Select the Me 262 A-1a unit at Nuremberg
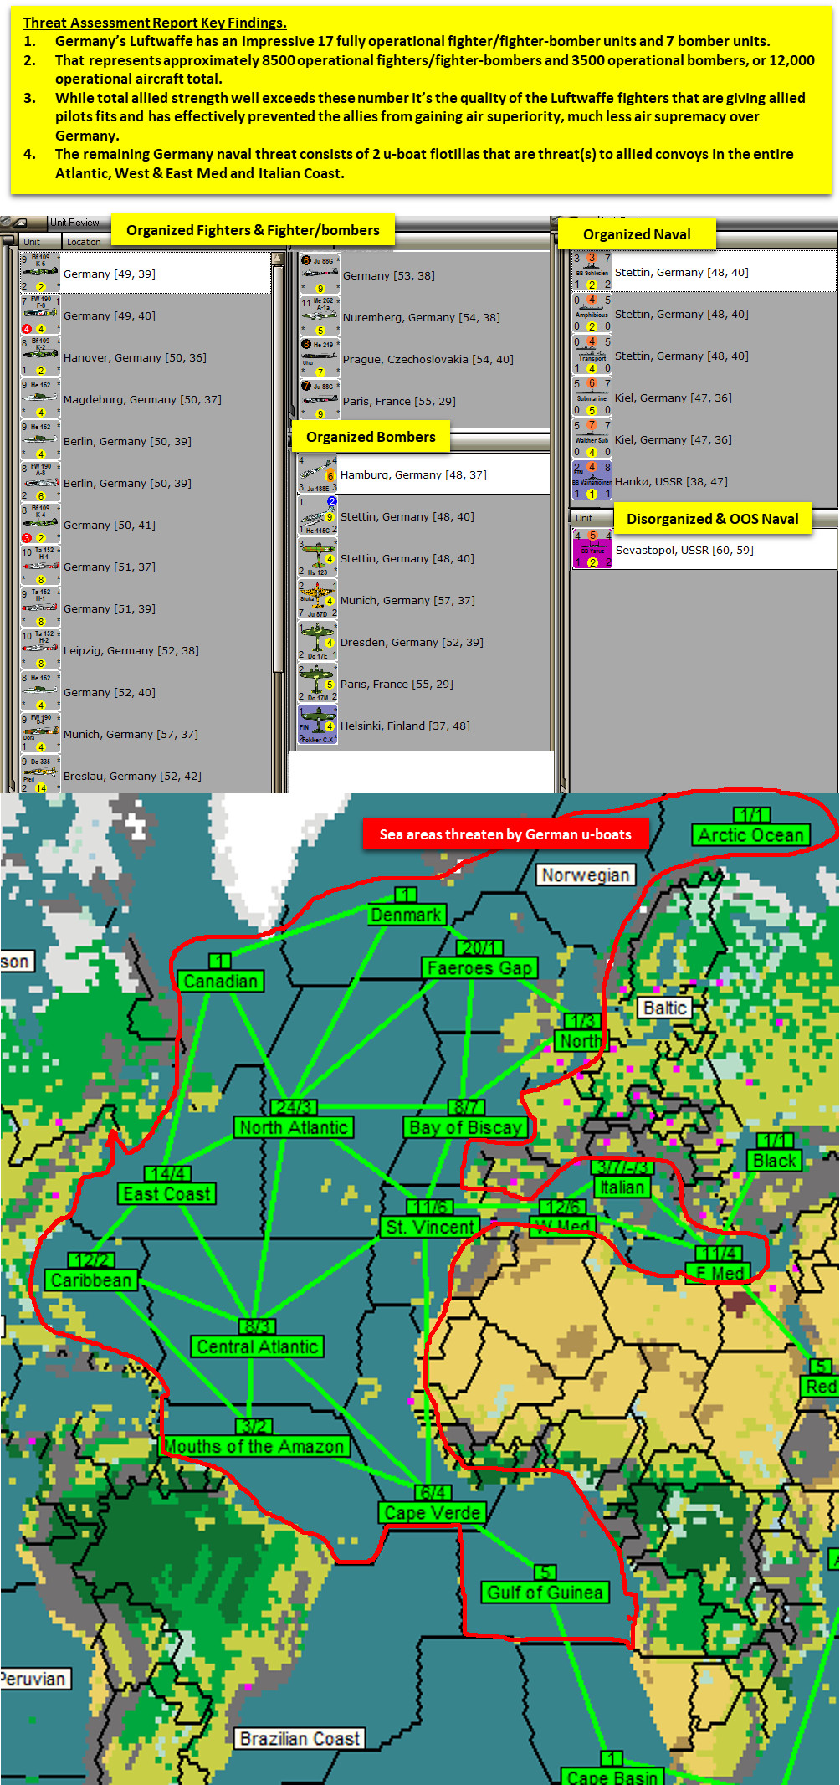Screen dimensions: 840x1785 (x=320, y=316)
